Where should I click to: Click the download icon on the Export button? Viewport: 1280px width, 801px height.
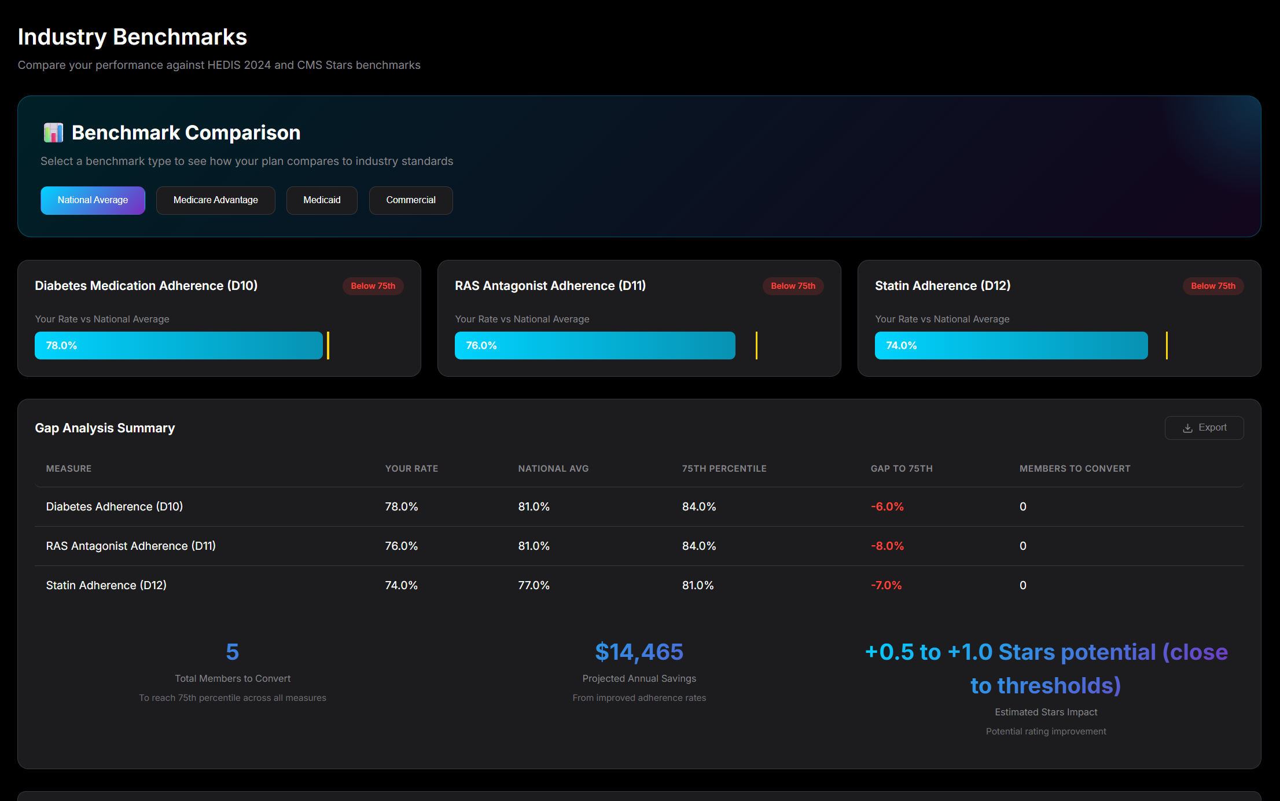point(1187,428)
